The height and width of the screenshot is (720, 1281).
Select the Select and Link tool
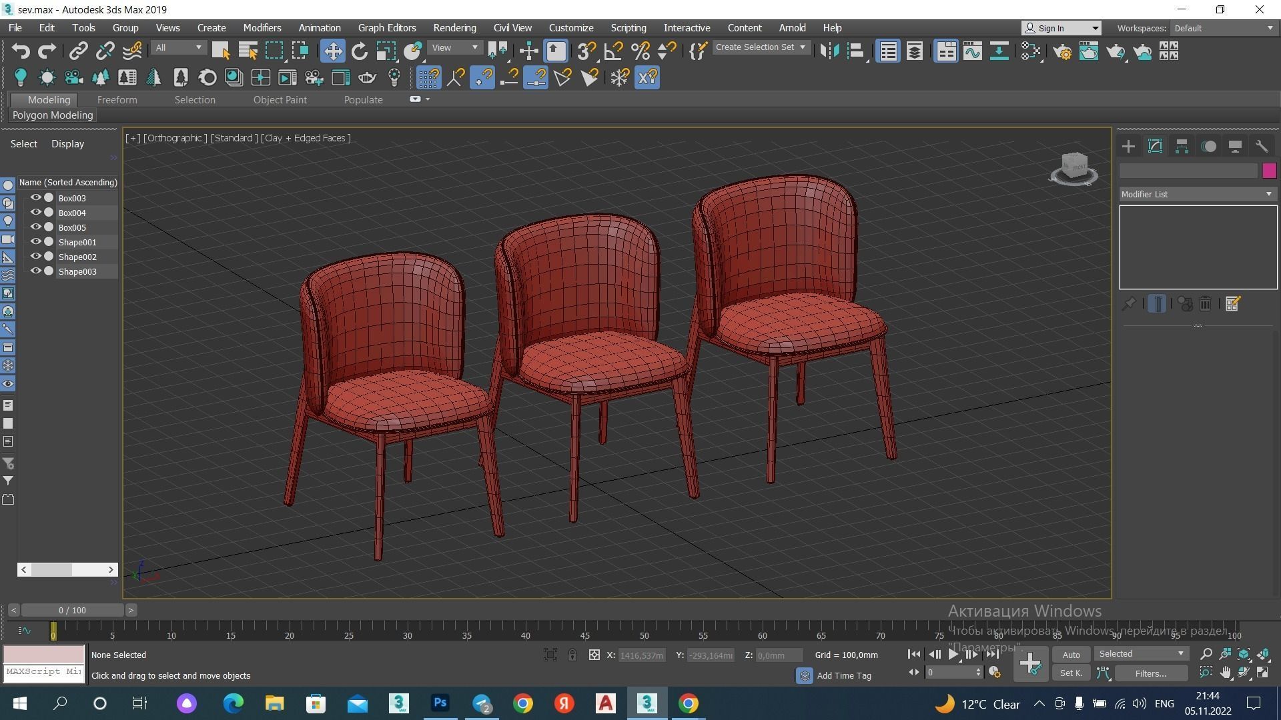(x=79, y=51)
